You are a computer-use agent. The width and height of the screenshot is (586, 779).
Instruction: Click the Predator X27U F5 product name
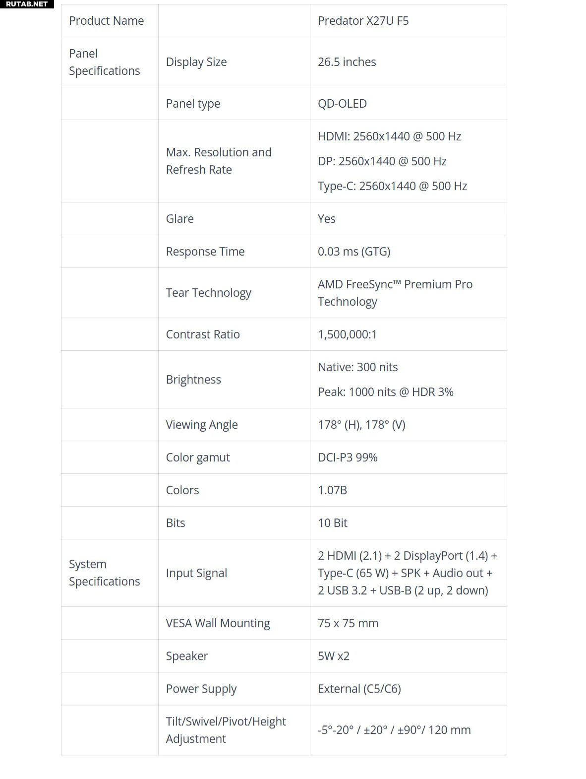[363, 21]
